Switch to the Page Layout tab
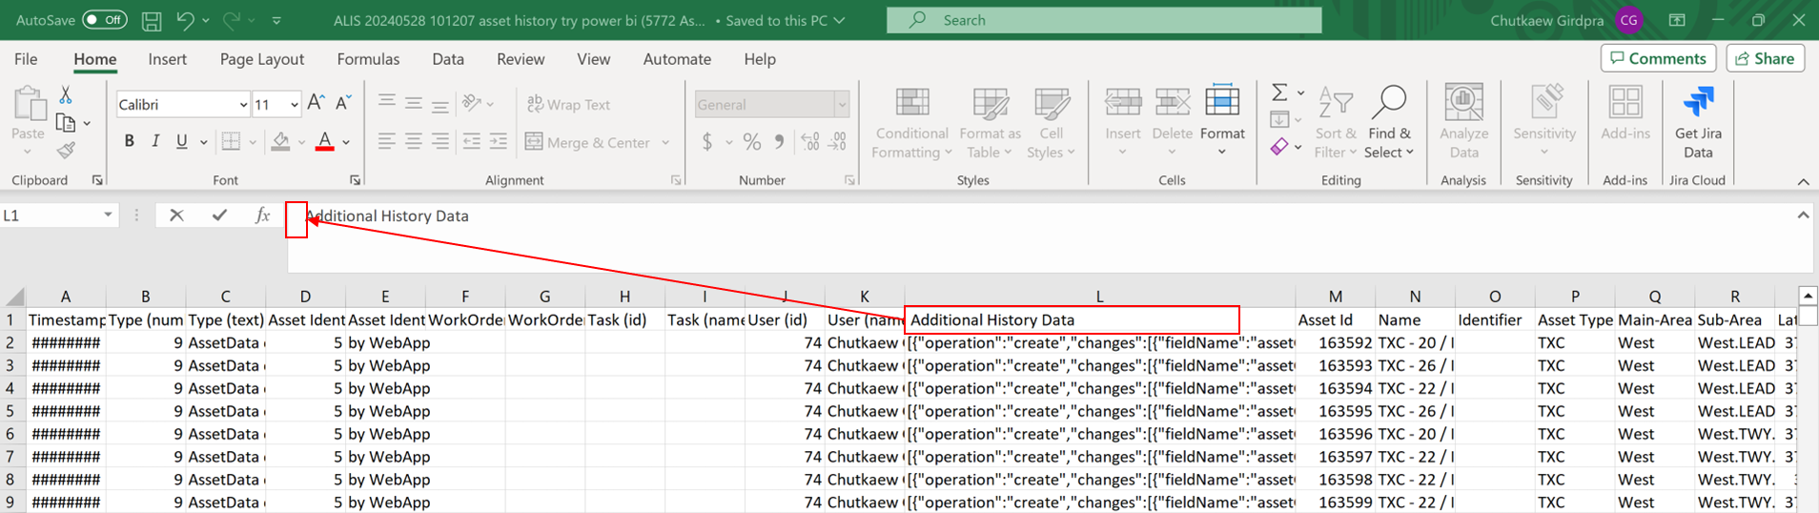 pyautogui.click(x=261, y=59)
